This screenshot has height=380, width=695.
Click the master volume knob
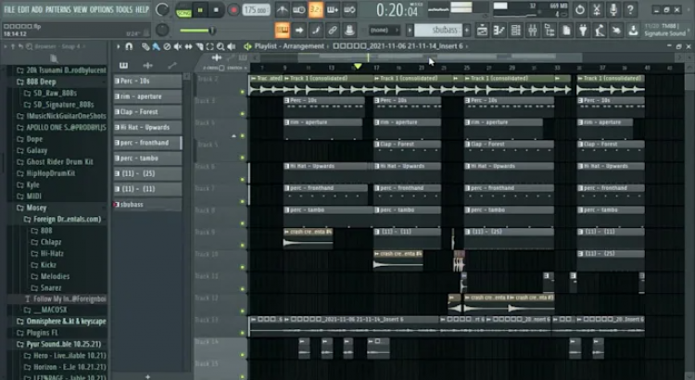(162, 9)
